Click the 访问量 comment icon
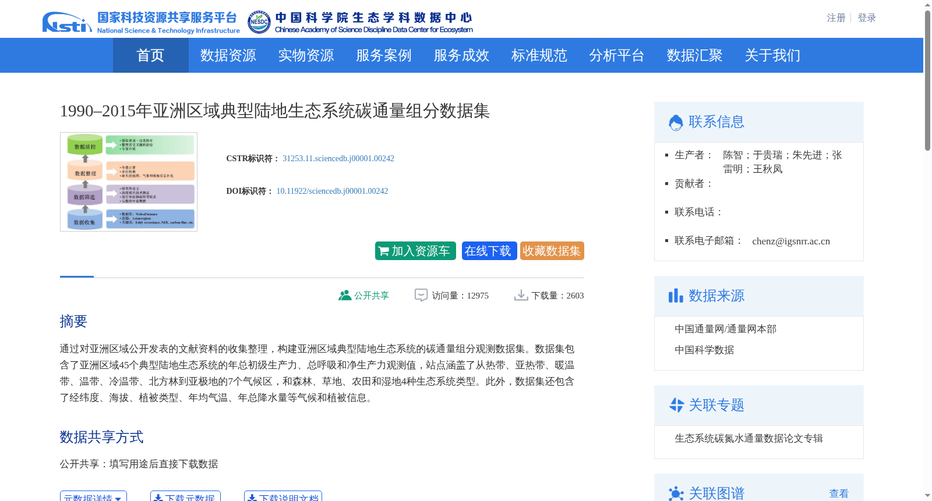Viewport: 932px width, 501px height. [x=421, y=296]
